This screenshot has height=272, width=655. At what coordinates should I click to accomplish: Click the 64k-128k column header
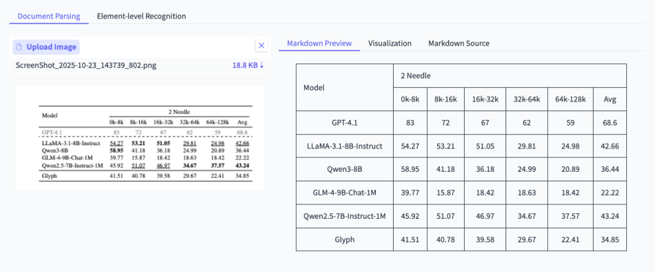pyautogui.click(x=570, y=100)
